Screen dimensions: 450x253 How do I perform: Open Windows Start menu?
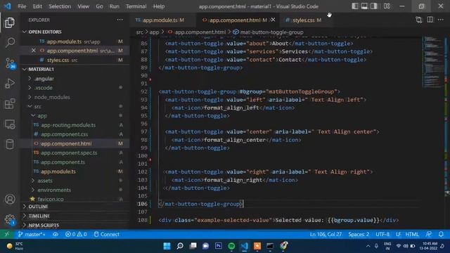167,246
